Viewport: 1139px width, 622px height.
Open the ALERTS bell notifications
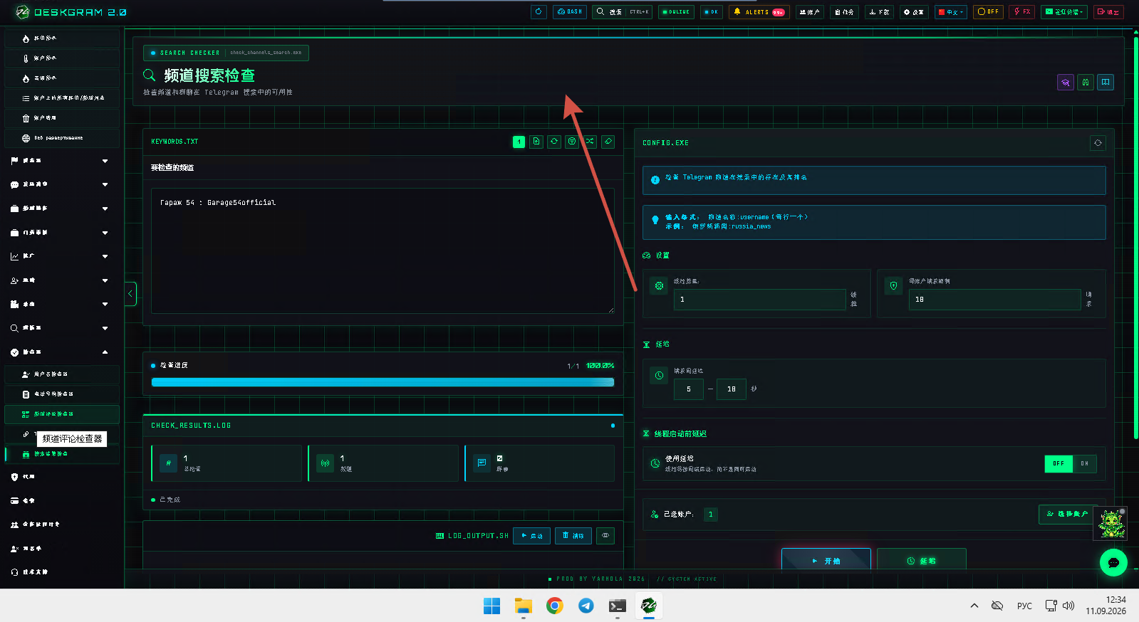click(x=759, y=11)
